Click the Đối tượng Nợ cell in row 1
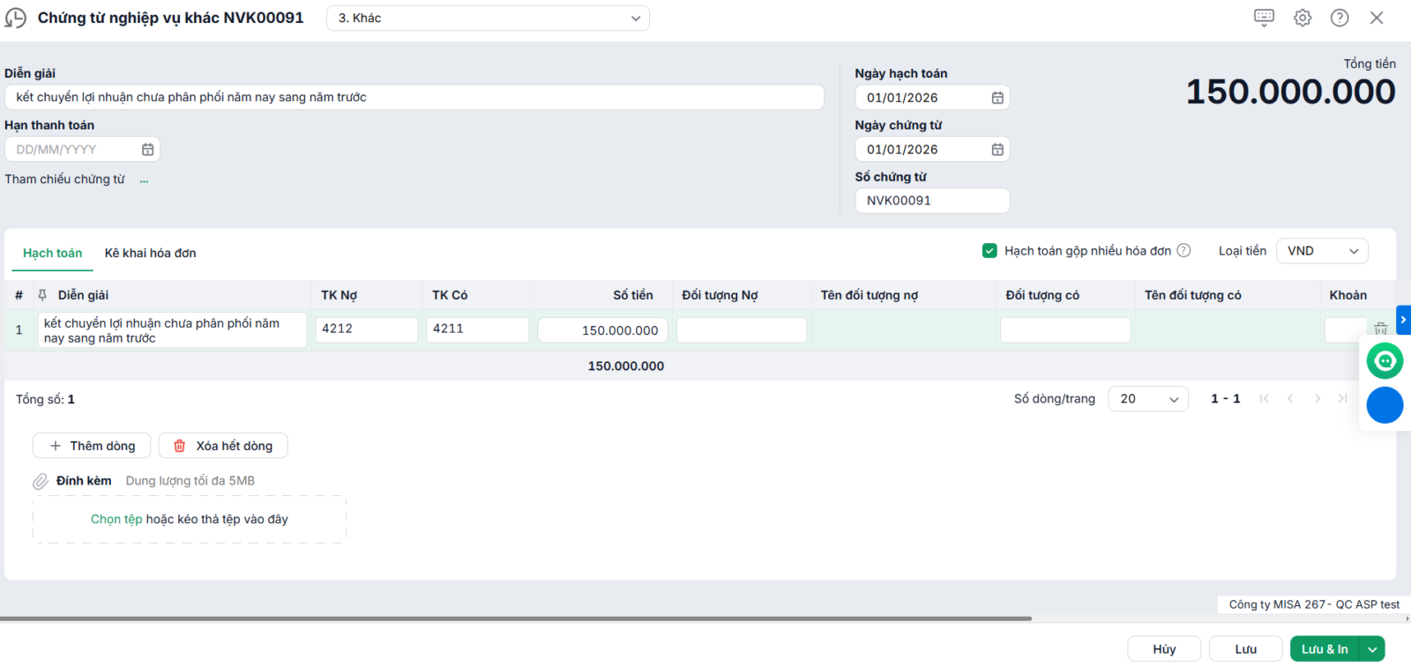The height and width of the screenshot is (666, 1411). point(742,330)
